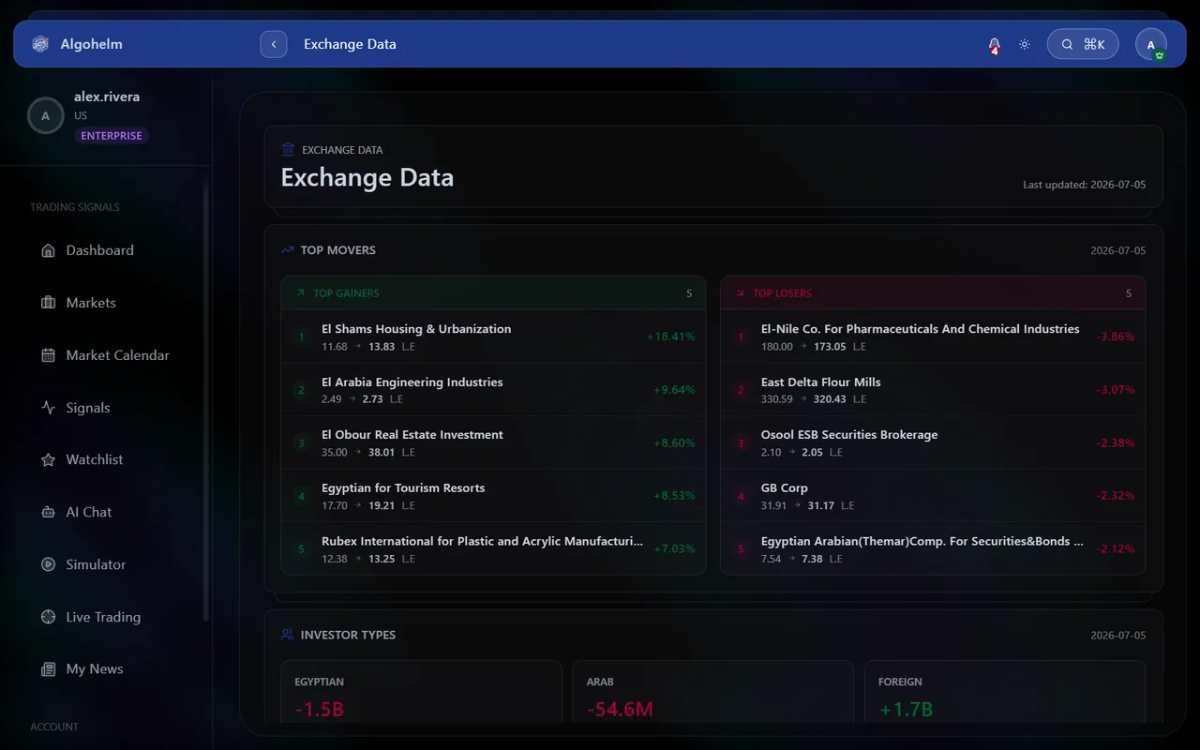The image size is (1200, 750).
Task: Click the Signals pulse icon
Action: 49,408
